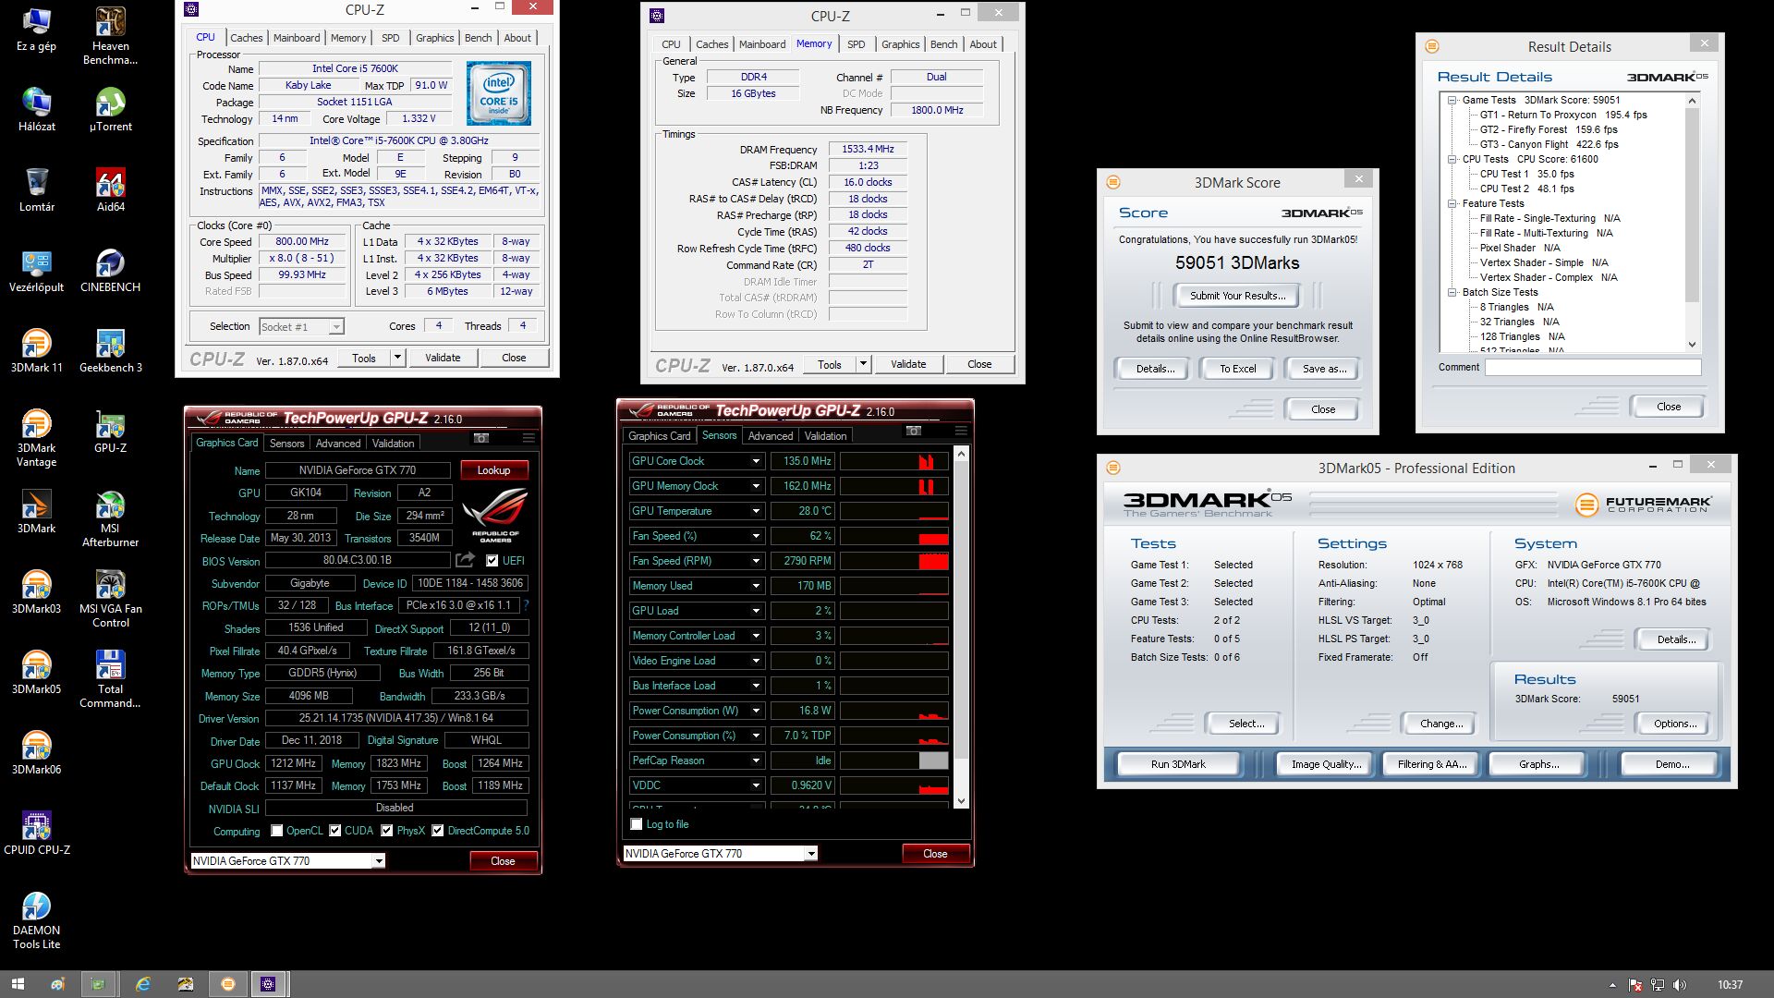Open the GPU-Z desktop shortcut
The image size is (1774, 998).
click(110, 432)
